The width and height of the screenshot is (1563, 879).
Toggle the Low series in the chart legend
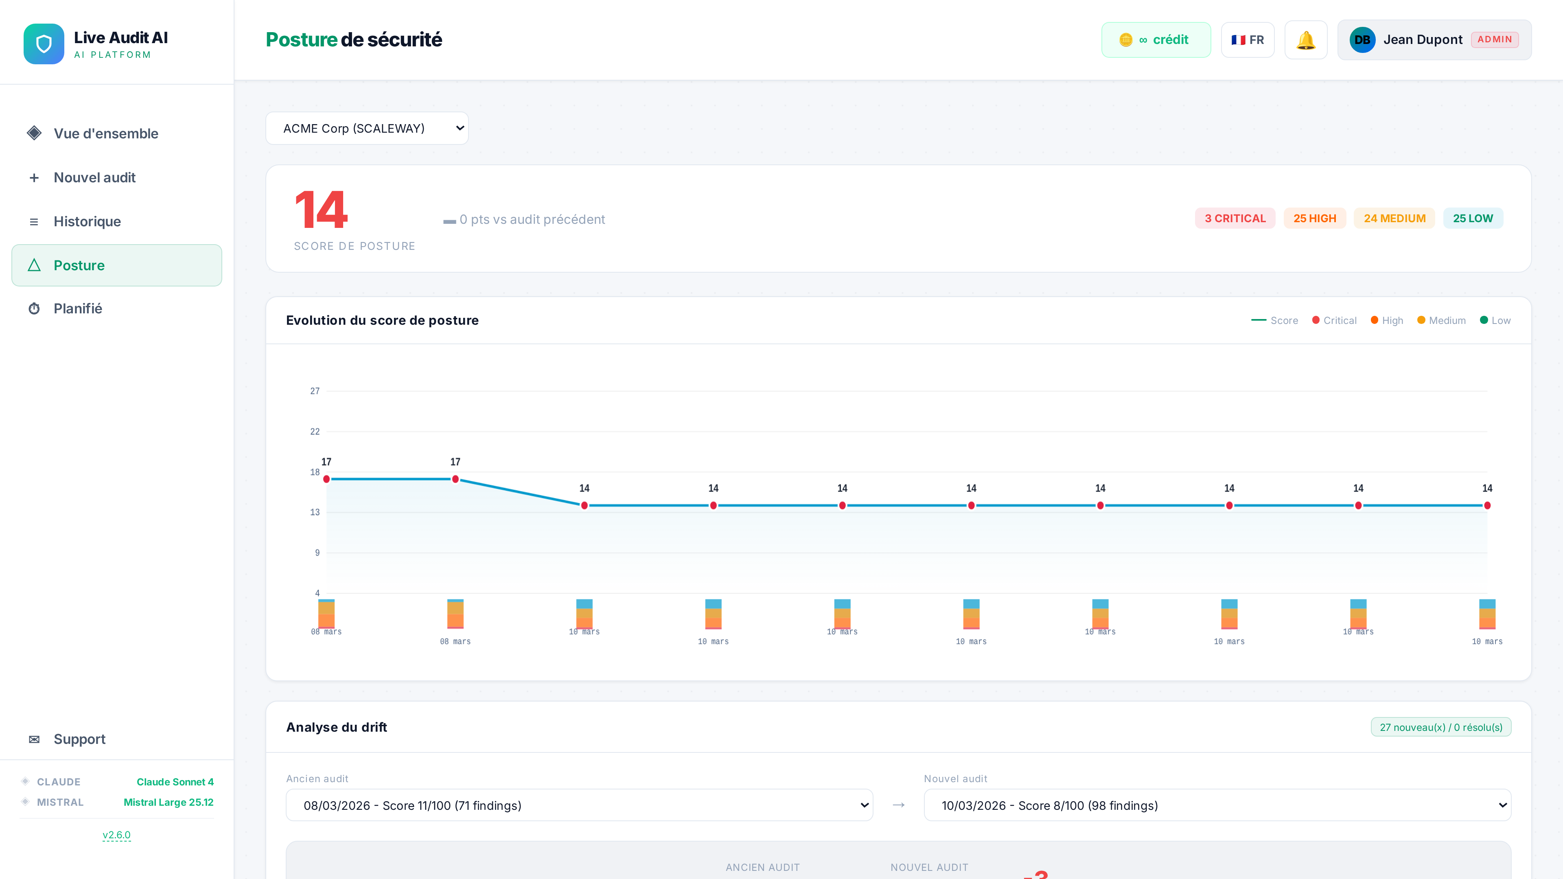coord(1495,320)
